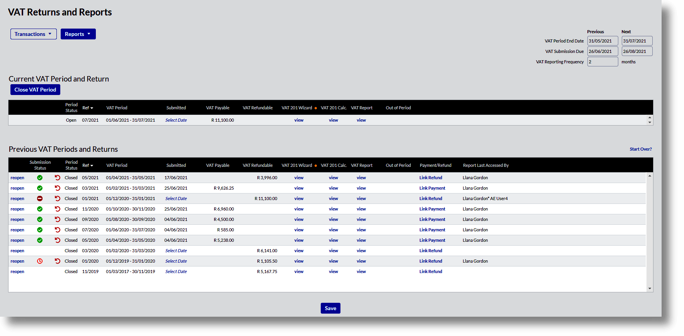Viewport: 684px width, 336px height.
Task: Sort previous periods table by Ref
Action: [88, 165]
